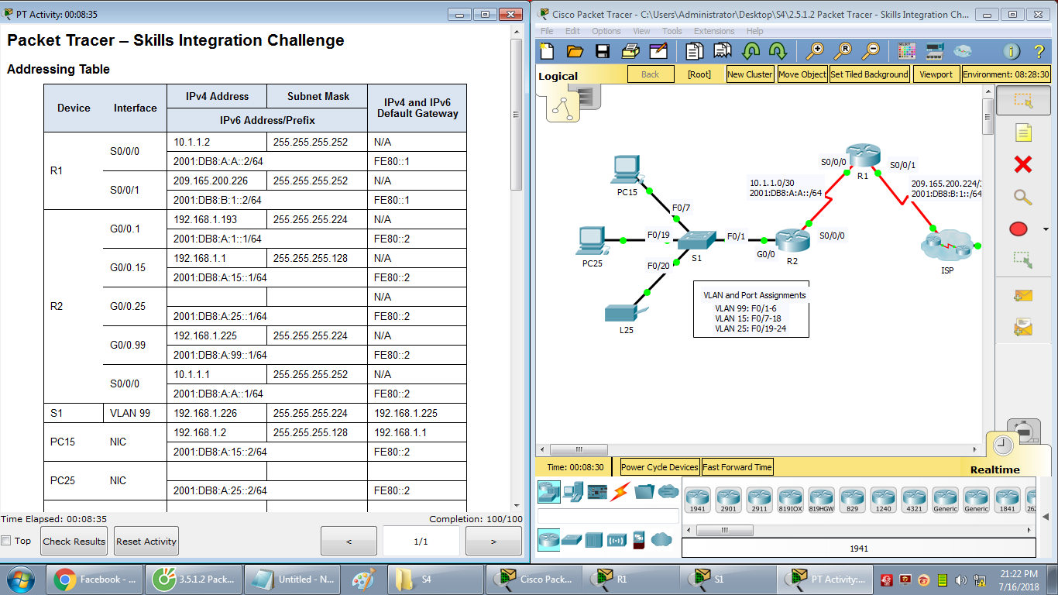Viewport: 1058px width, 595px height.
Task: Expand the drawing shape options arrow
Action: click(1045, 229)
